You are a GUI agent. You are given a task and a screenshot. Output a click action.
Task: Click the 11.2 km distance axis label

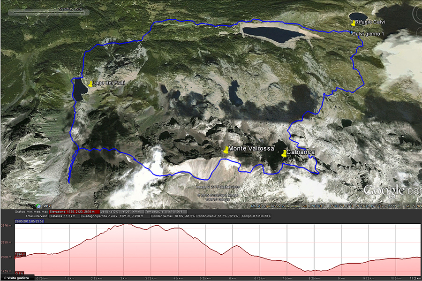[416, 278]
